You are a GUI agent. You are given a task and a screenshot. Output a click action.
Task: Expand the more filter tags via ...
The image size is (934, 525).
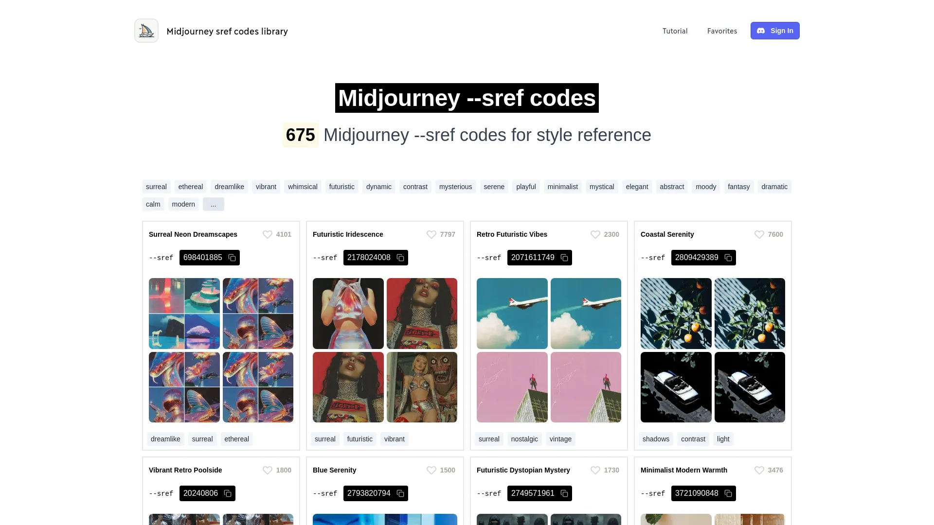tap(213, 204)
